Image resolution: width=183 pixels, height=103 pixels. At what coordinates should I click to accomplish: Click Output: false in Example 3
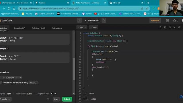(x=8, y=59)
